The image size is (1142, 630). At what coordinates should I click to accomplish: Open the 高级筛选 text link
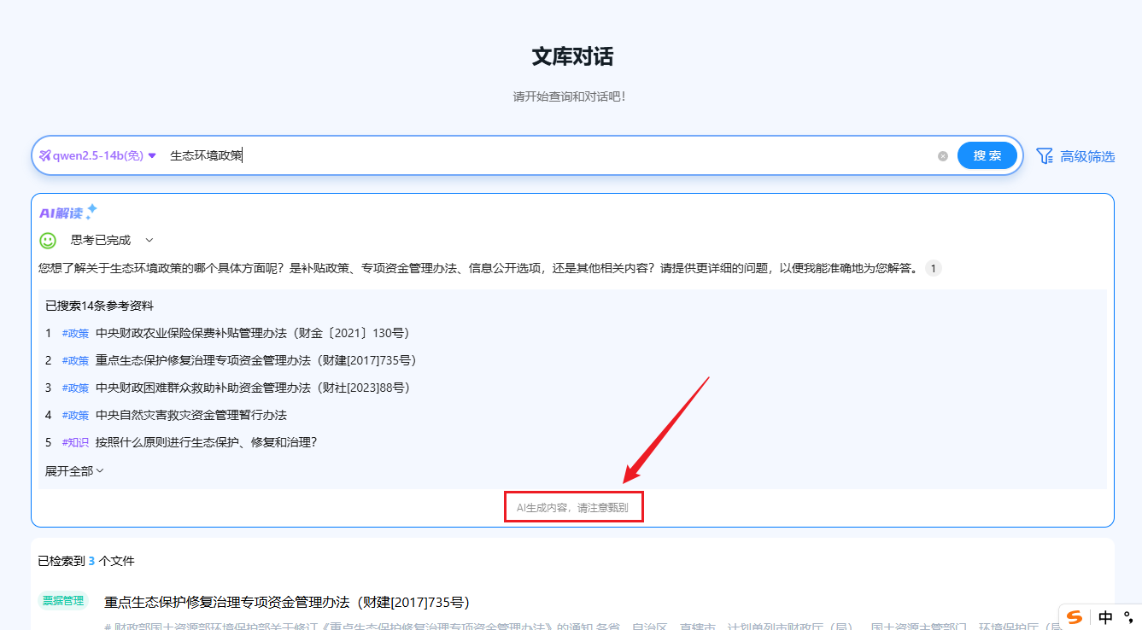pos(1086,156)
